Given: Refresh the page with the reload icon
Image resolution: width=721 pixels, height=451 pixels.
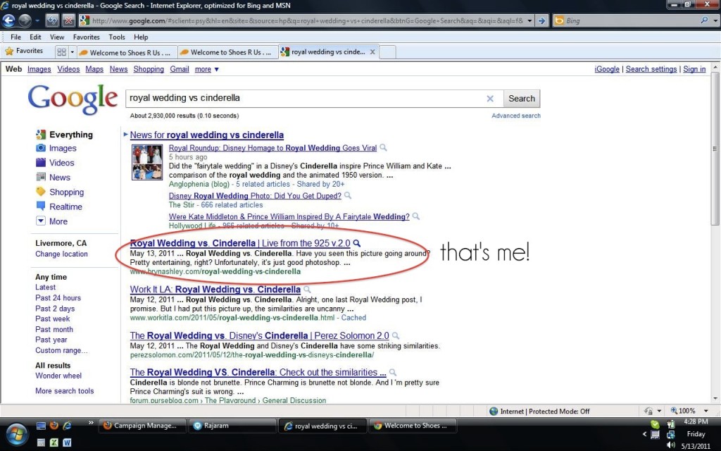Looking at the screenshot, I should click(x=52, y=20).
